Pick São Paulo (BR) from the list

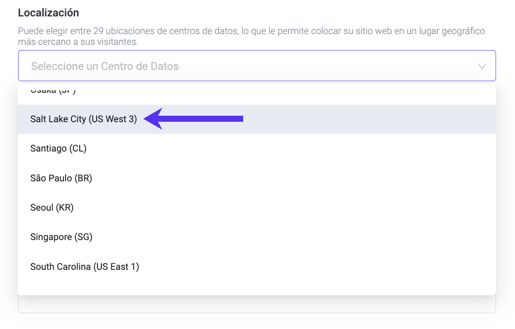pos(61,178)
